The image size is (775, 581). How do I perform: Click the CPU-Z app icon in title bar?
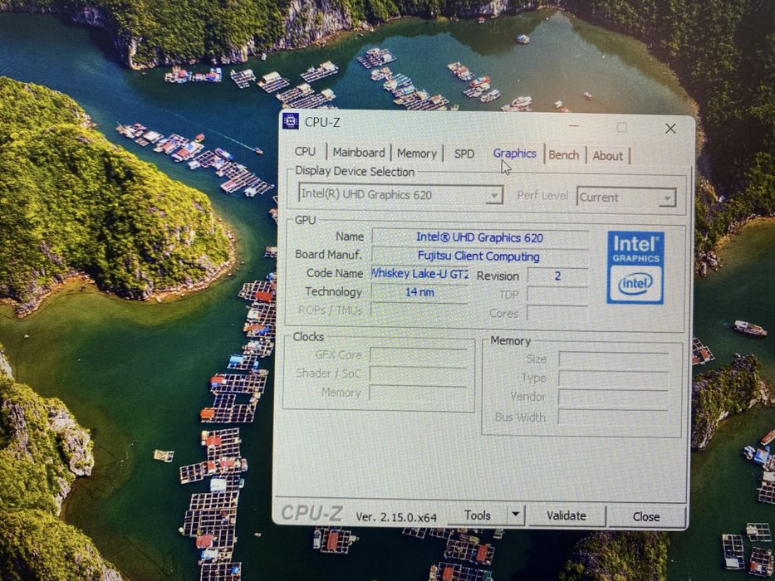pyautogui.click(x=290, y=121)
